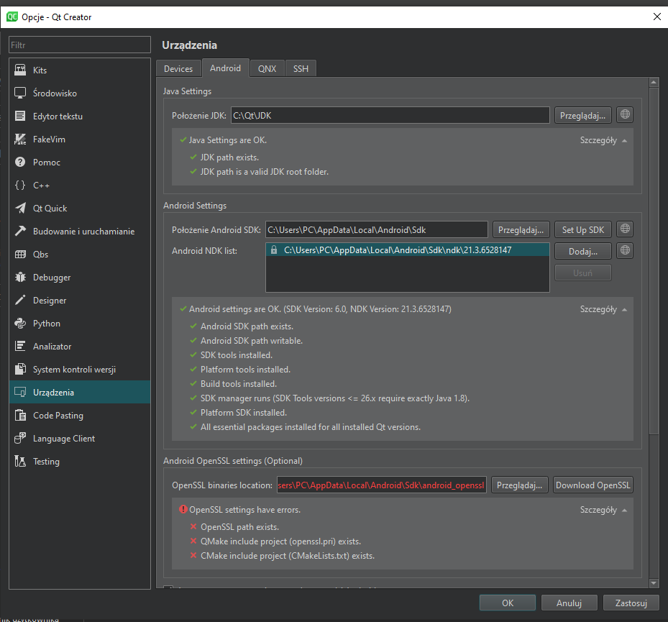The image size is (668, 622).
Task: Click System kontroli wersji icon
Action: pos(20,369)
